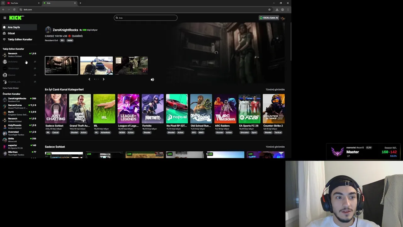
Task: Open Resident Evil category link under title
Action: click(x=51, y=40)
